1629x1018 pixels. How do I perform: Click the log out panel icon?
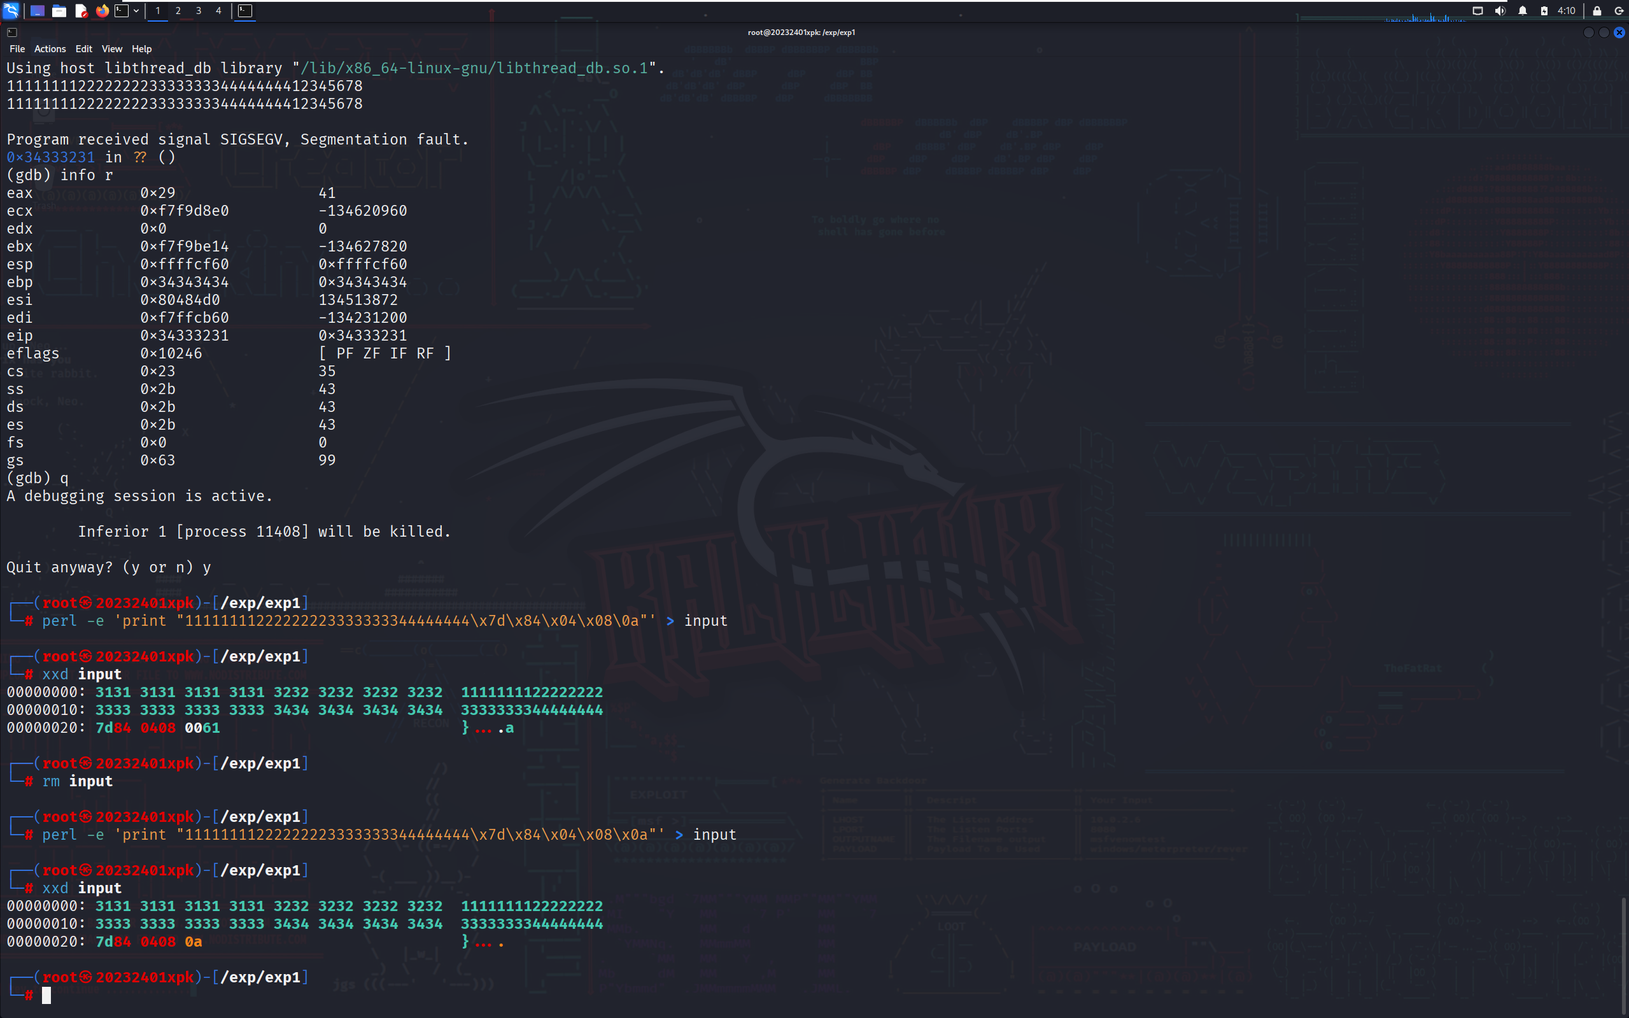[x=1619, y=11]
